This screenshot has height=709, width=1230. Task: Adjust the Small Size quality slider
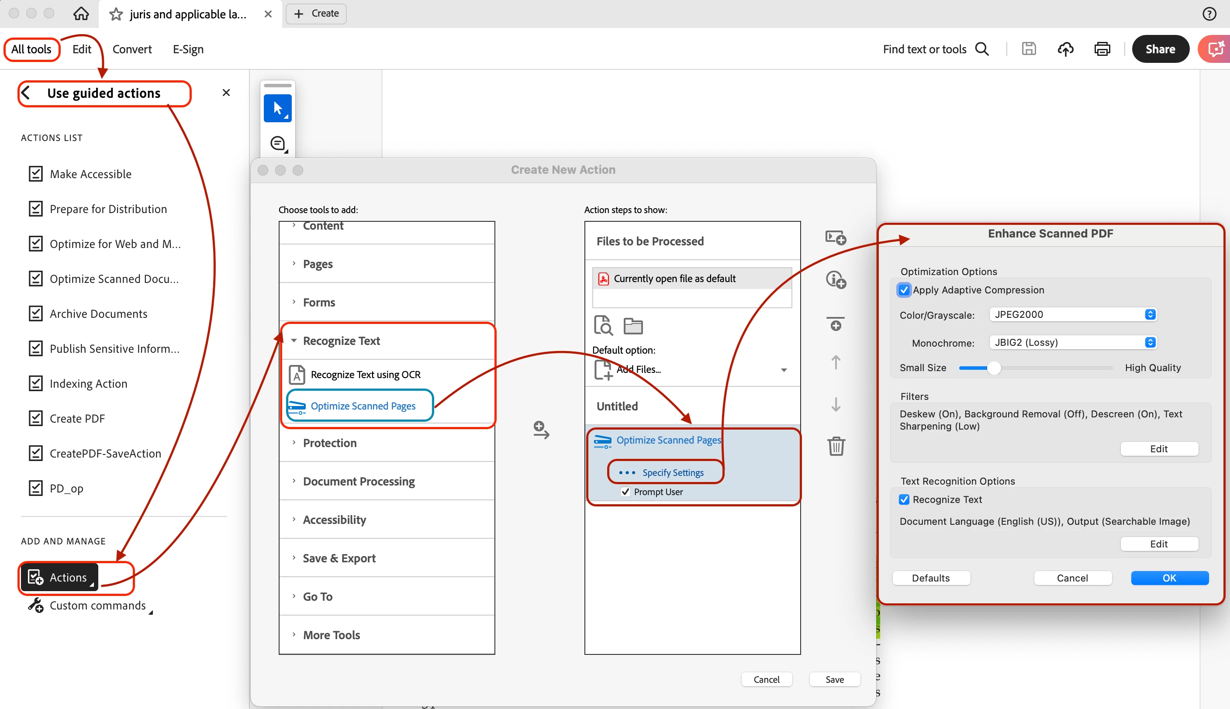click(994, 368)
